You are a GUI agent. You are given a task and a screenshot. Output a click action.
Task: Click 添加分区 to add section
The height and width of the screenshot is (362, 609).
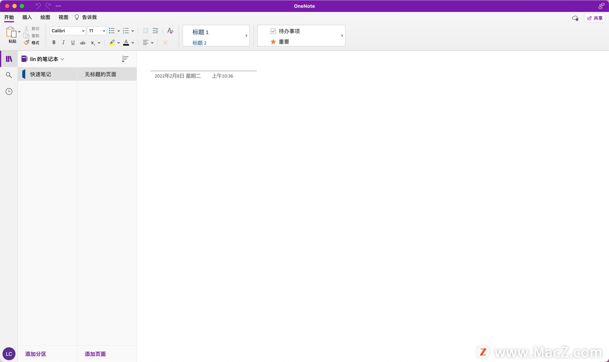[x=36, y=354]
